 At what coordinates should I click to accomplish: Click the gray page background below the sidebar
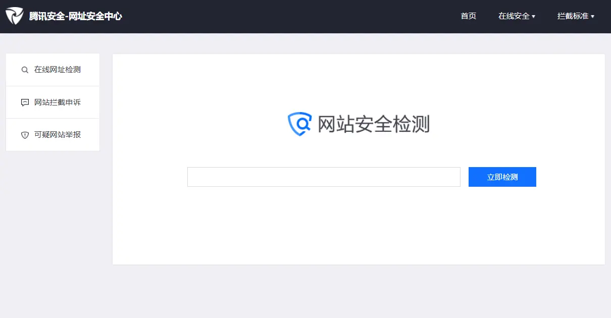(x=53, y=227)
